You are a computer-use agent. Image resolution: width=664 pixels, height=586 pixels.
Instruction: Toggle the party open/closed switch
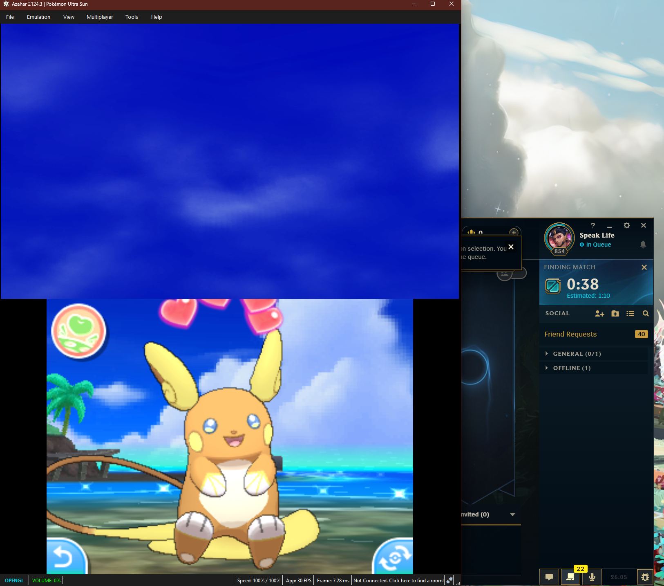[x=511, y=273]
